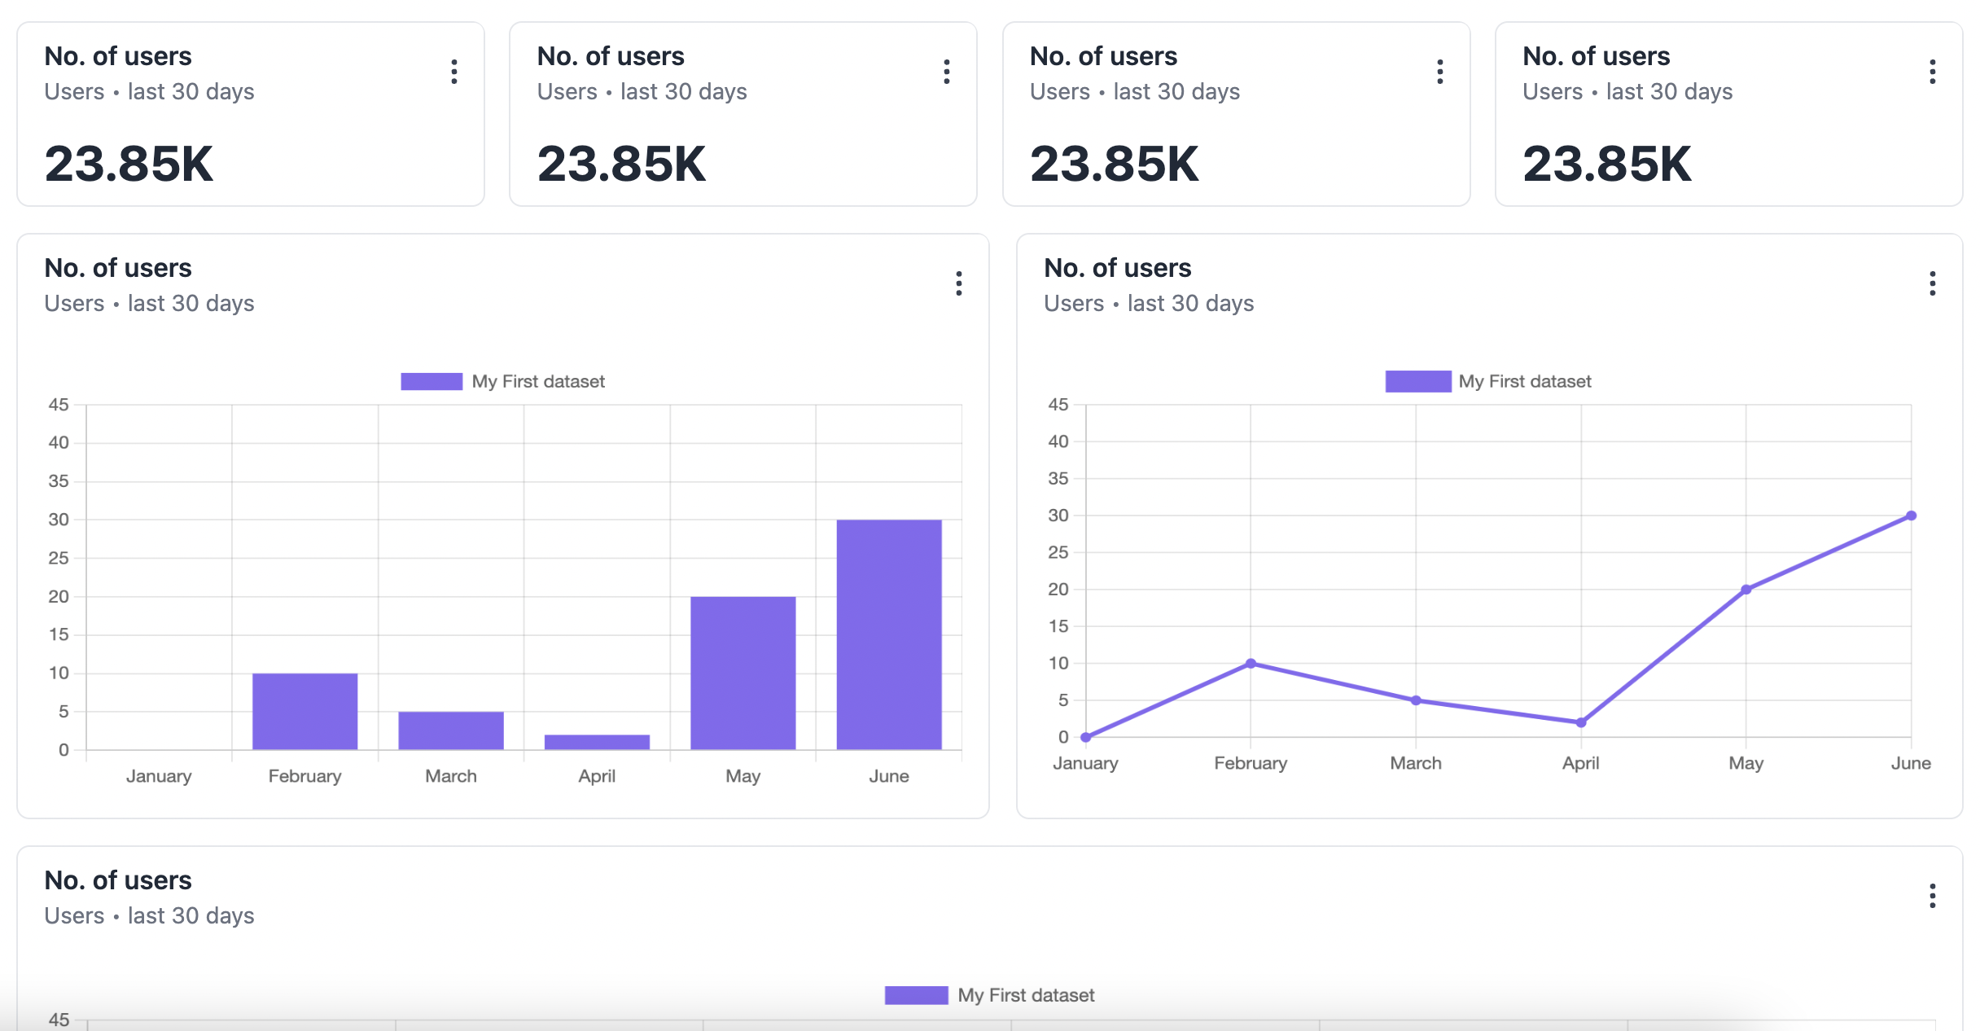
Task: Click the February data point on line chart
Action: click(1251, 664)
